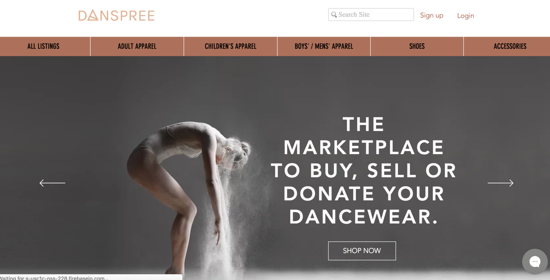Click the triangle letter A in logo

coord(93,15)
